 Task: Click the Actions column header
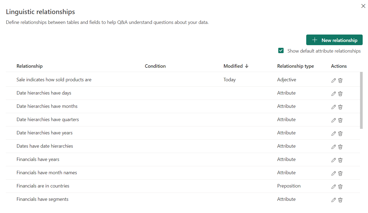point(339,66)
